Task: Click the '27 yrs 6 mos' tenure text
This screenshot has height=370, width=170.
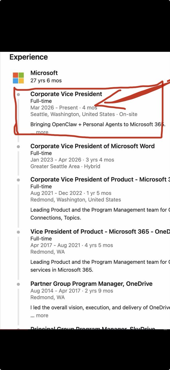Action: coord(46,80)
